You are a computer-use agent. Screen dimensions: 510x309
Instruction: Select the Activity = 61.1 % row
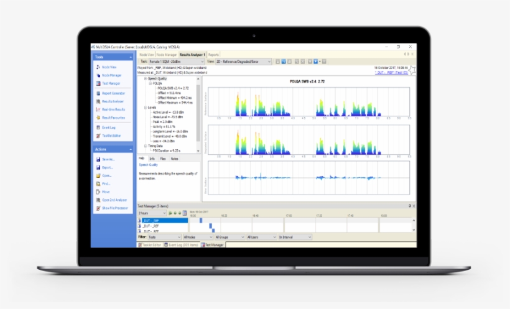pyautogui.click(x=164, y=127)
